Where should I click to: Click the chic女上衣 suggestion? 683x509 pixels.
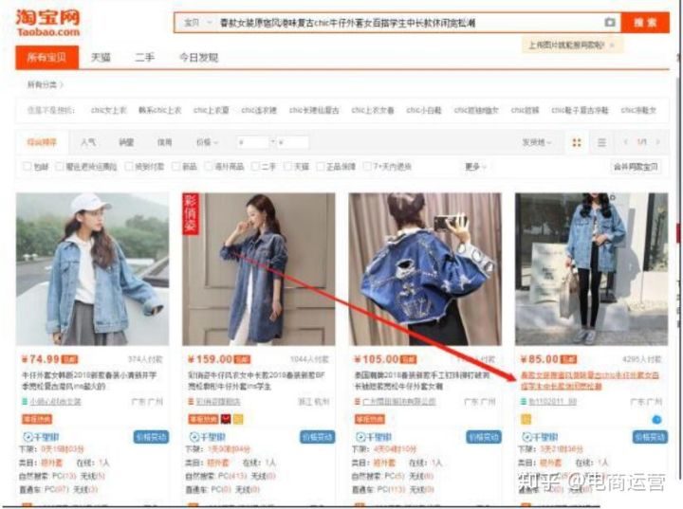(x=108, y=110)
